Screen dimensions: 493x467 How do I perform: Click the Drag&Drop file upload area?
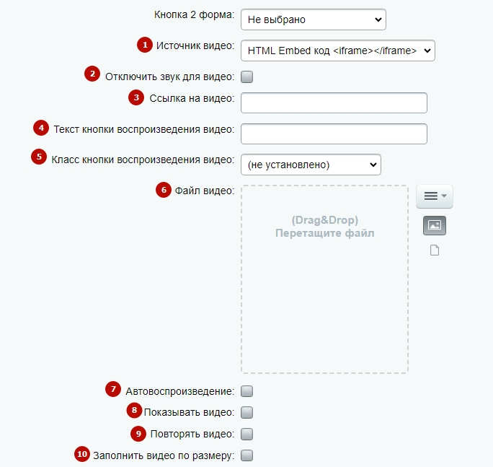pos(325,279)
